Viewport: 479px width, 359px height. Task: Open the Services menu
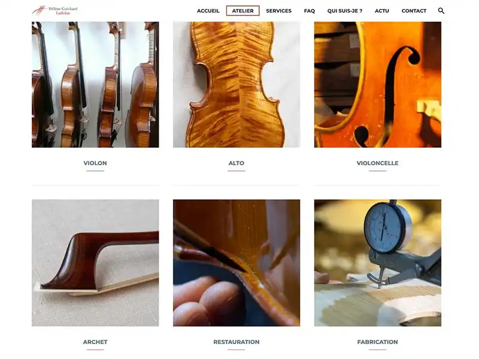pyautogui.click(x=278, y=11)
